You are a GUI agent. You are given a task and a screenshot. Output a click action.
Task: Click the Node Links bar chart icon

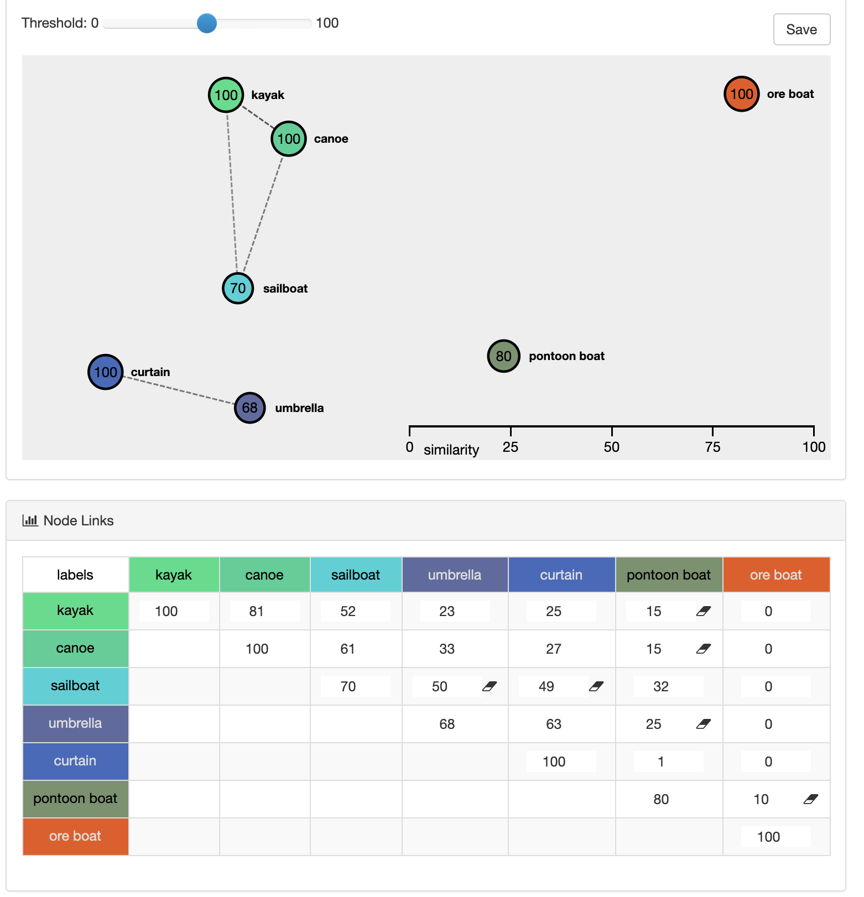click(x=30, y=520)
